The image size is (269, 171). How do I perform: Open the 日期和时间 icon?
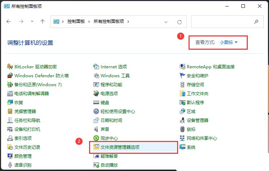[96, 120]
